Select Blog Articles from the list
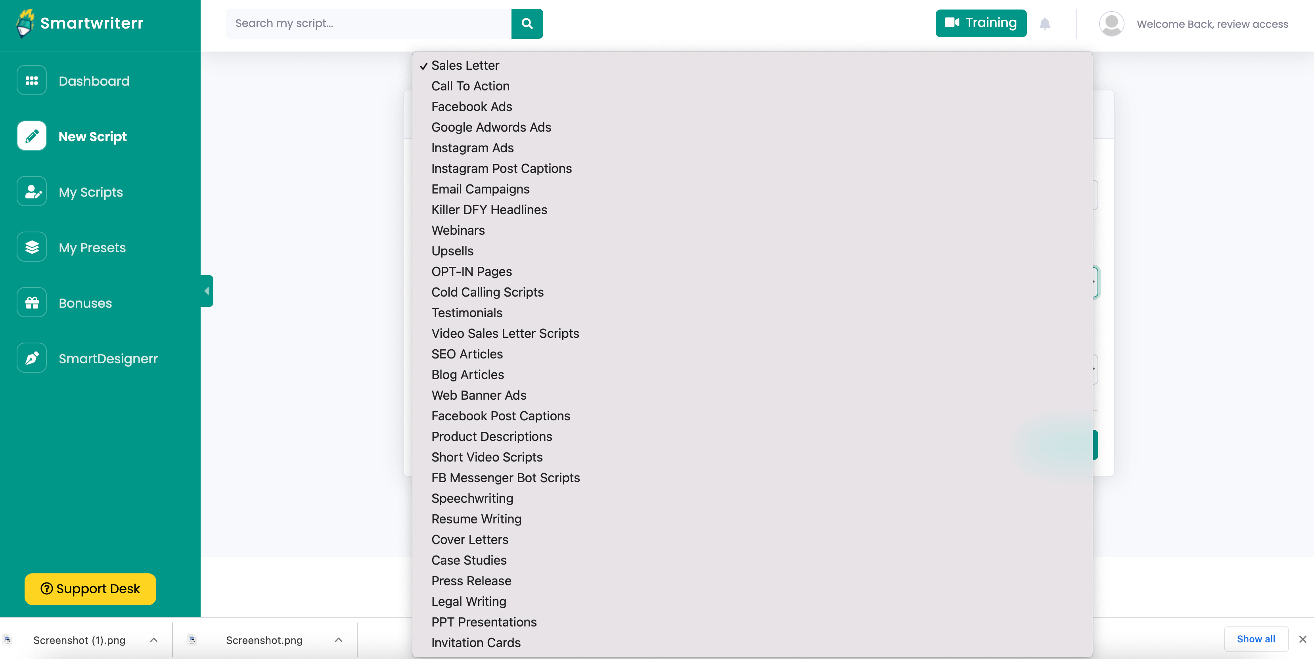This screenshot has height=659, width=1314. click(x=468, y=374)
